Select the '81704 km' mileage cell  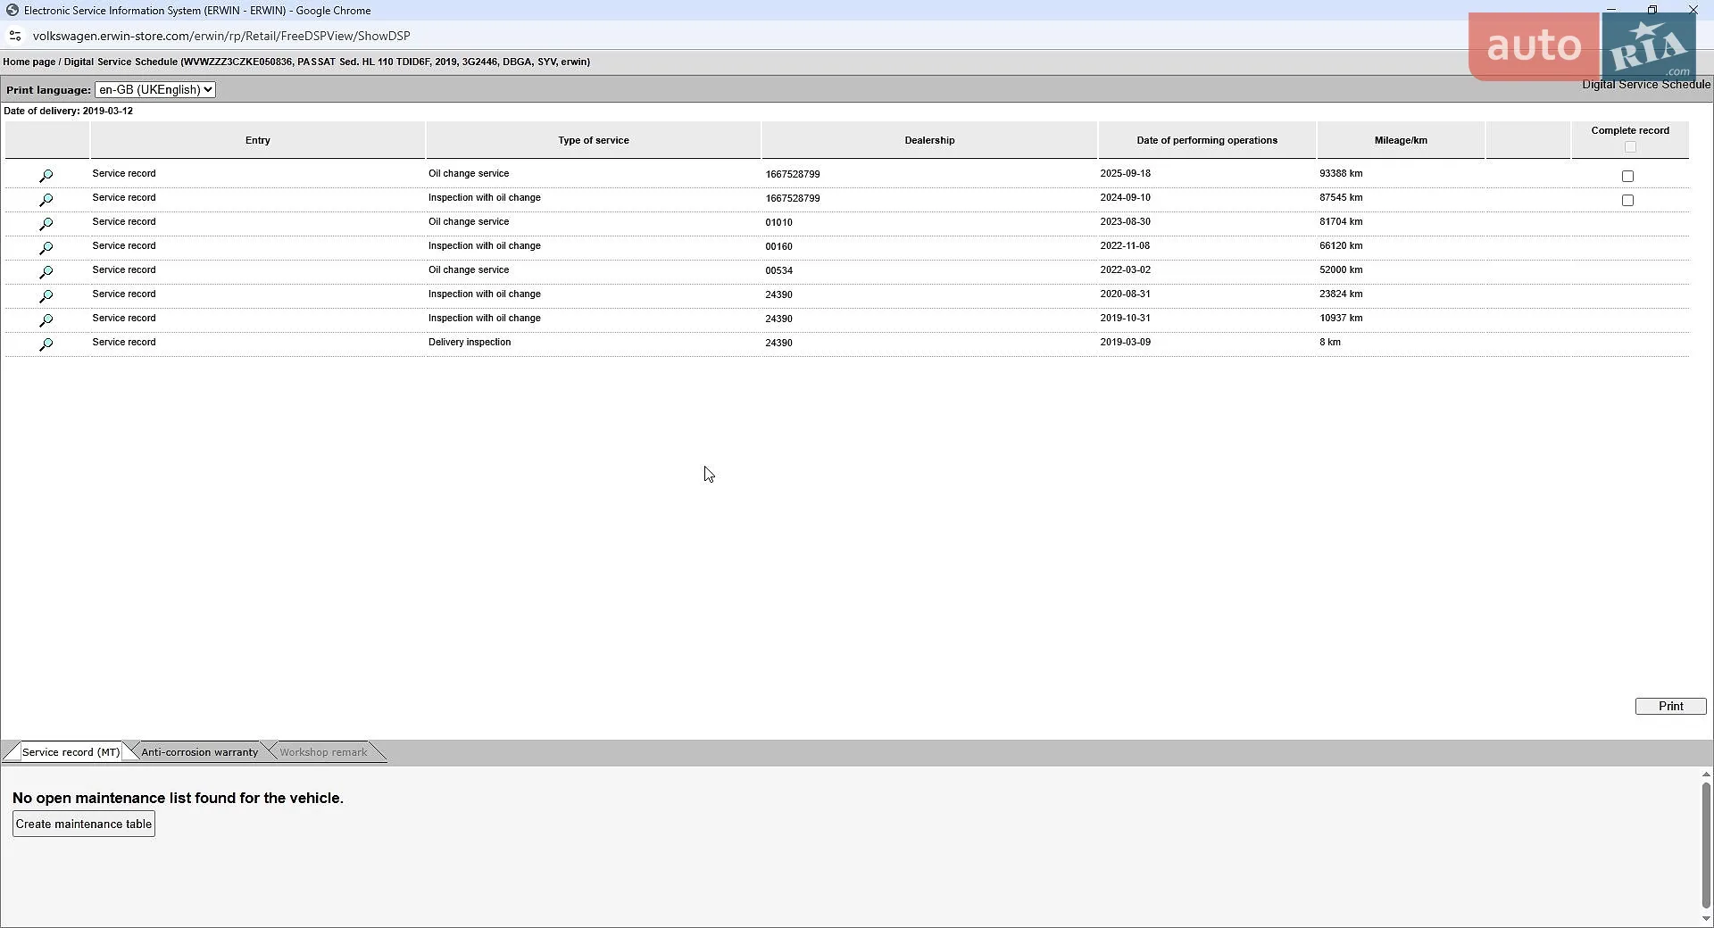[1341, 221]
